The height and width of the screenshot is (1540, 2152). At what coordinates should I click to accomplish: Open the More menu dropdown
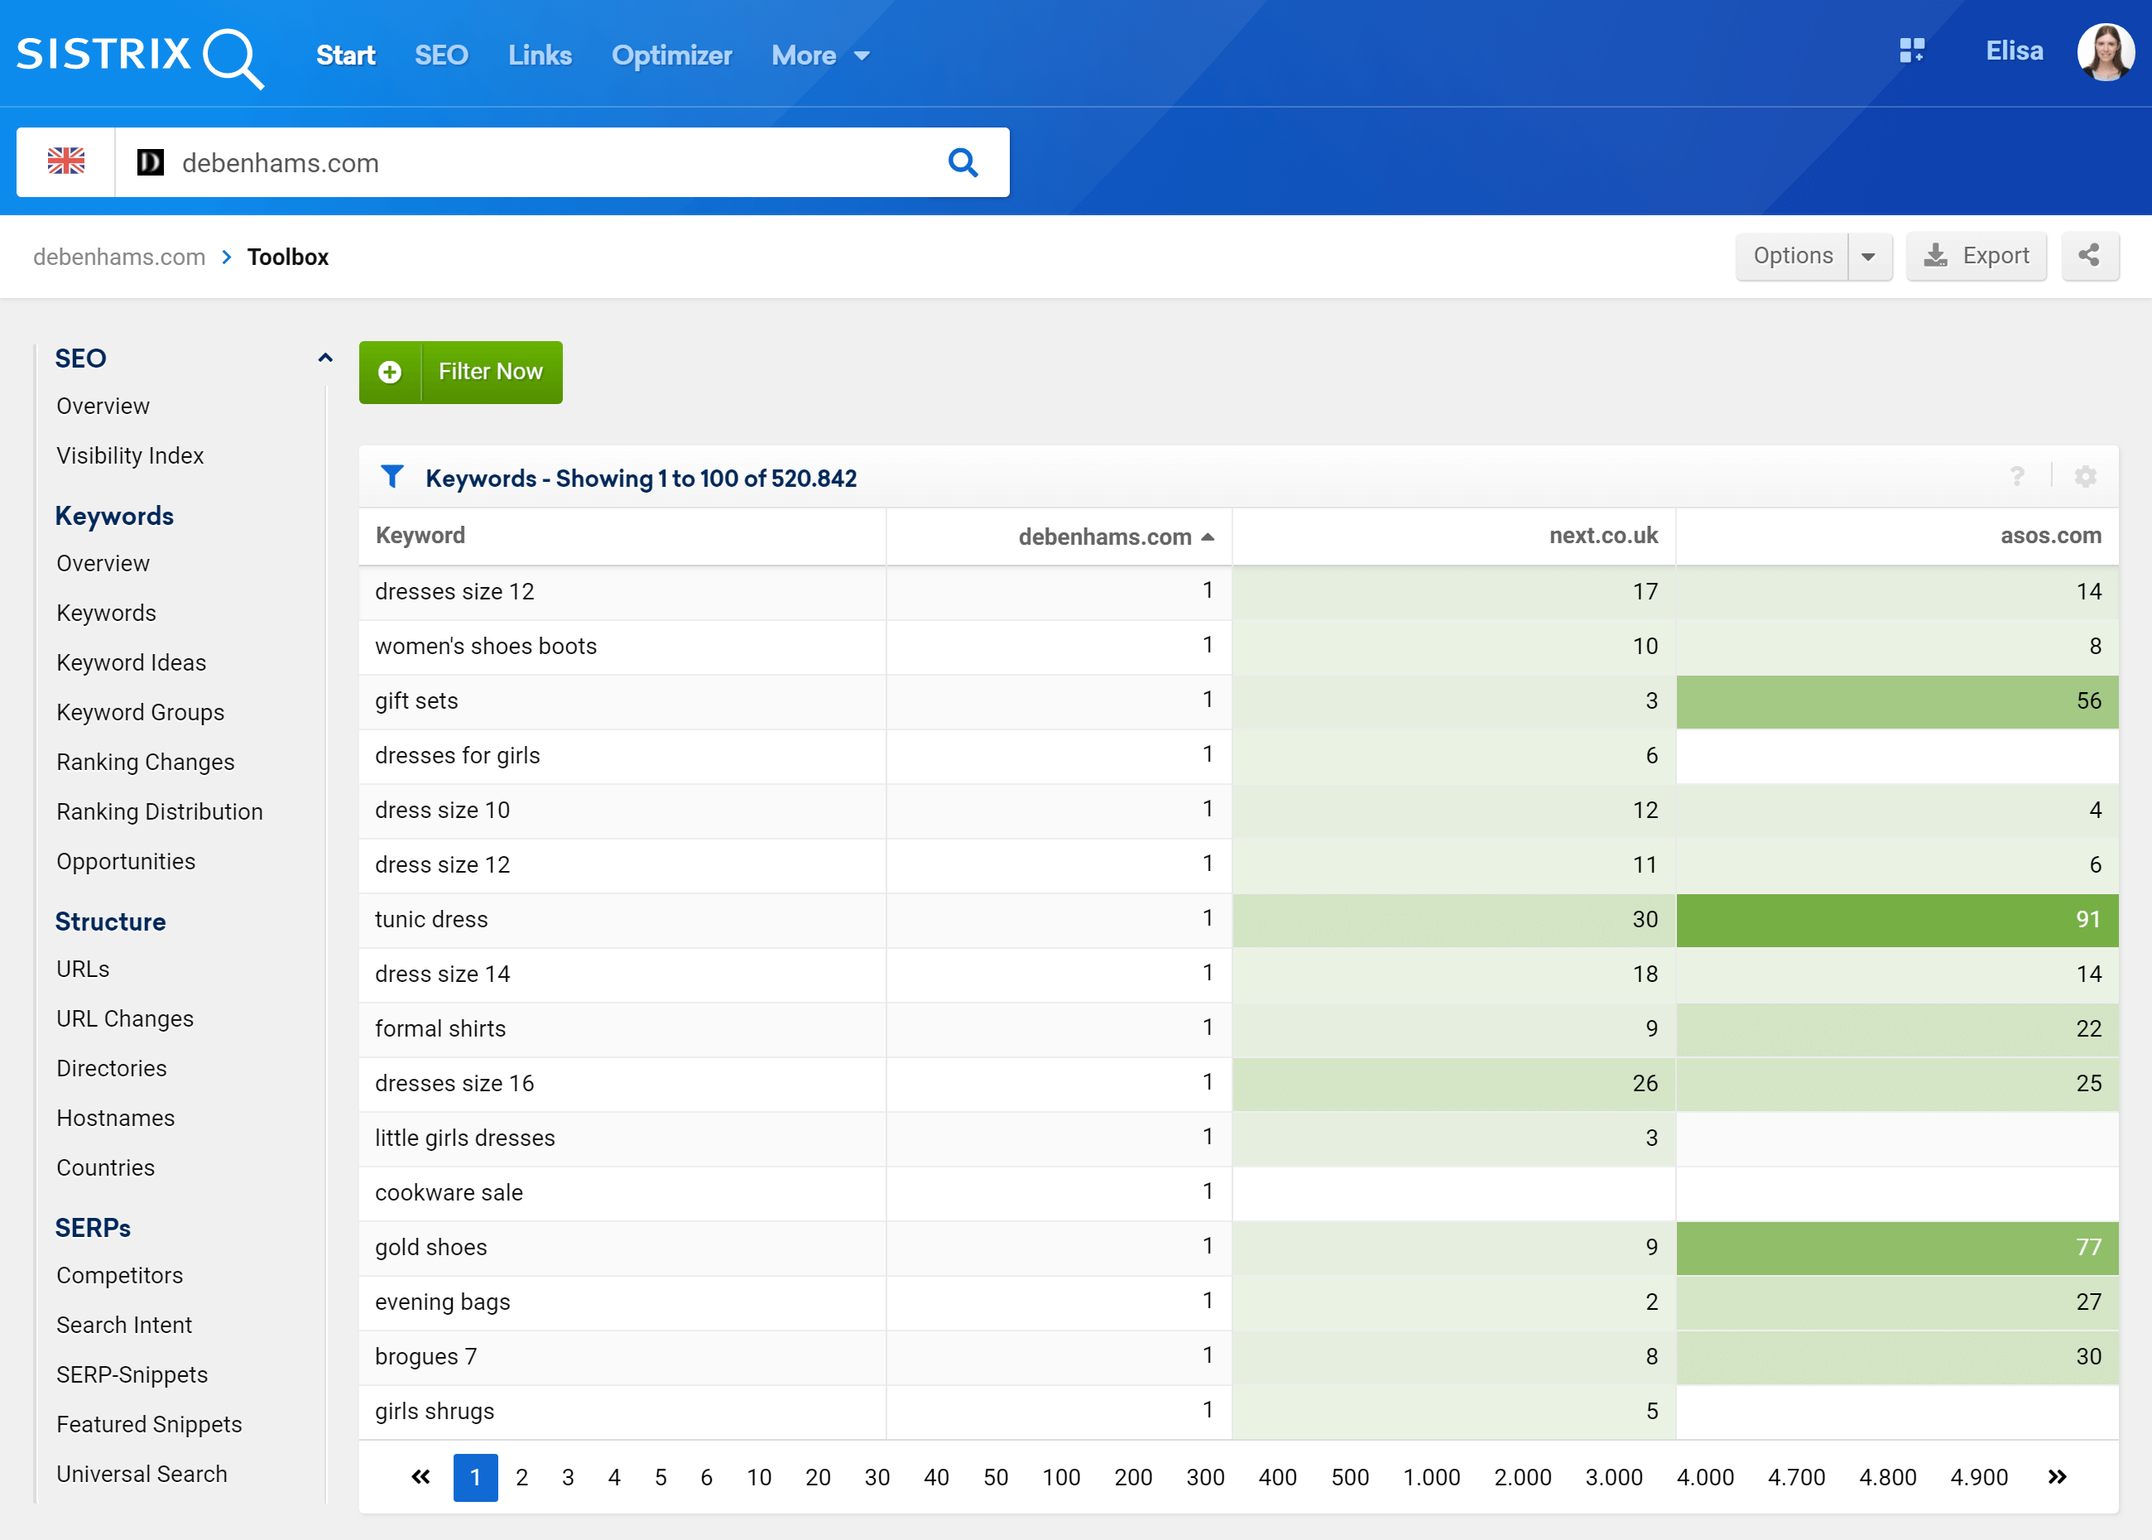pyautogui.click(x=820, y=55)
